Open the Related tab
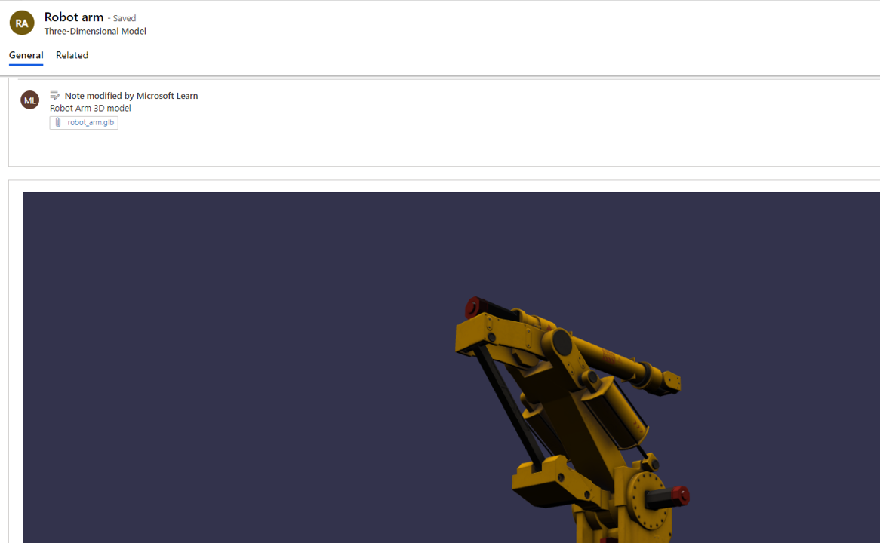This screenshot has width=880, height=543. (72, 55)
